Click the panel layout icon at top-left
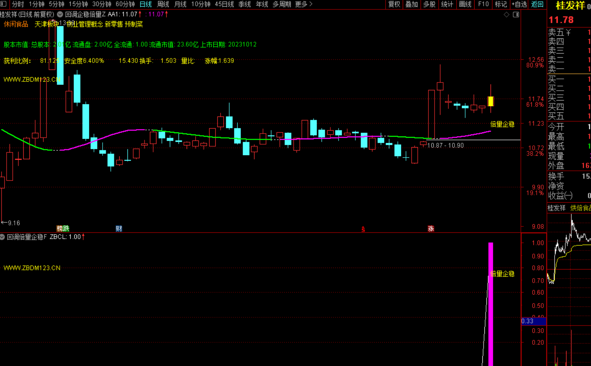The image size is (591, 366). click(4, 4)
